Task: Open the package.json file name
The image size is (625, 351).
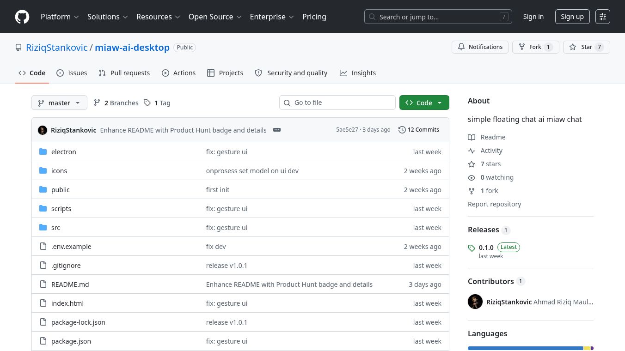Action: 71,341
